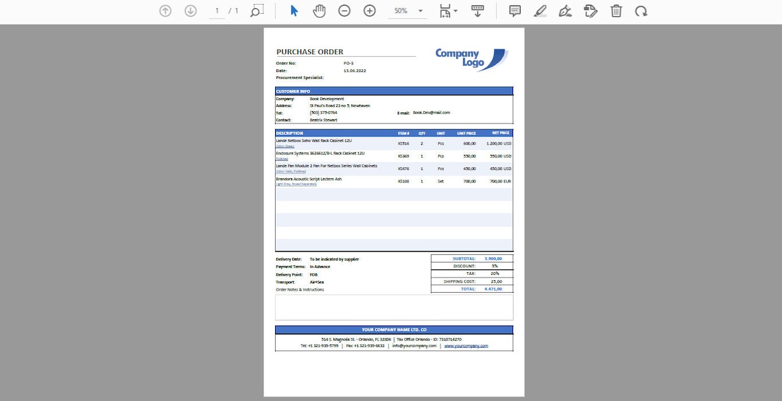
Task: Click the Order Notes & Instructions box
Action: (x=394, y=307)
